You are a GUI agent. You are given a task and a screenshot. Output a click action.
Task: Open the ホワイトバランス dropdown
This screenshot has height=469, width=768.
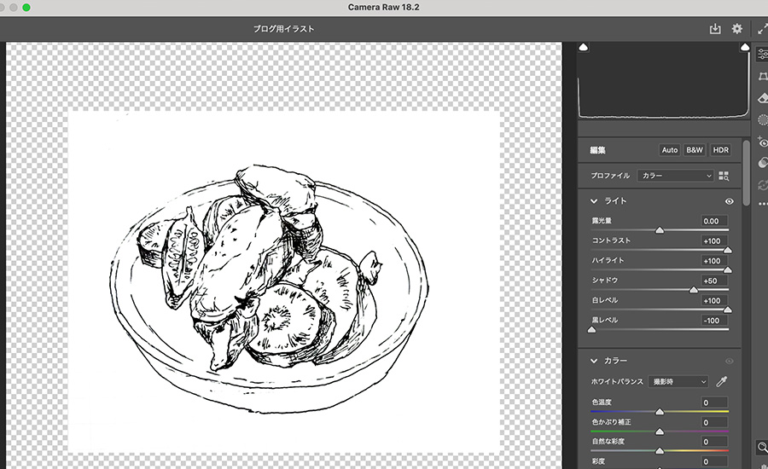pyautogui.click(x=678, y=381)
